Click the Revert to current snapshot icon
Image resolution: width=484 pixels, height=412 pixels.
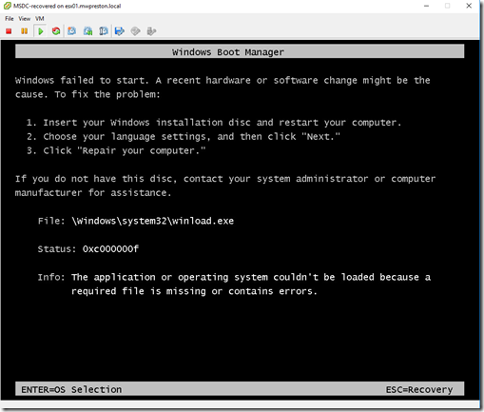(x=87, y=31)
